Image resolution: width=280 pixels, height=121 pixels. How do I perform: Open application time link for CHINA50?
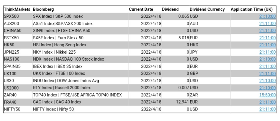(267, 31)
